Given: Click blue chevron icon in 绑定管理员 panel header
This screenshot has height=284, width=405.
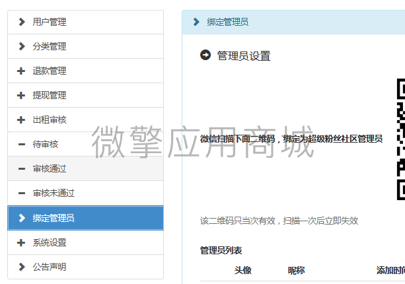Looking at the screenshot, I should [x=197, y=22].
